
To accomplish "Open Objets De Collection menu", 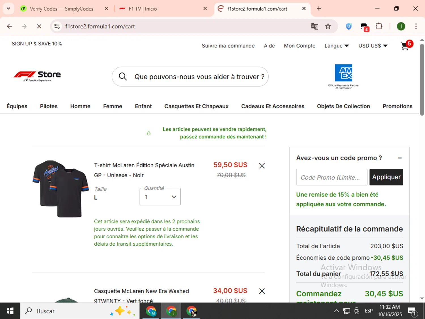I will pos(343,106).
